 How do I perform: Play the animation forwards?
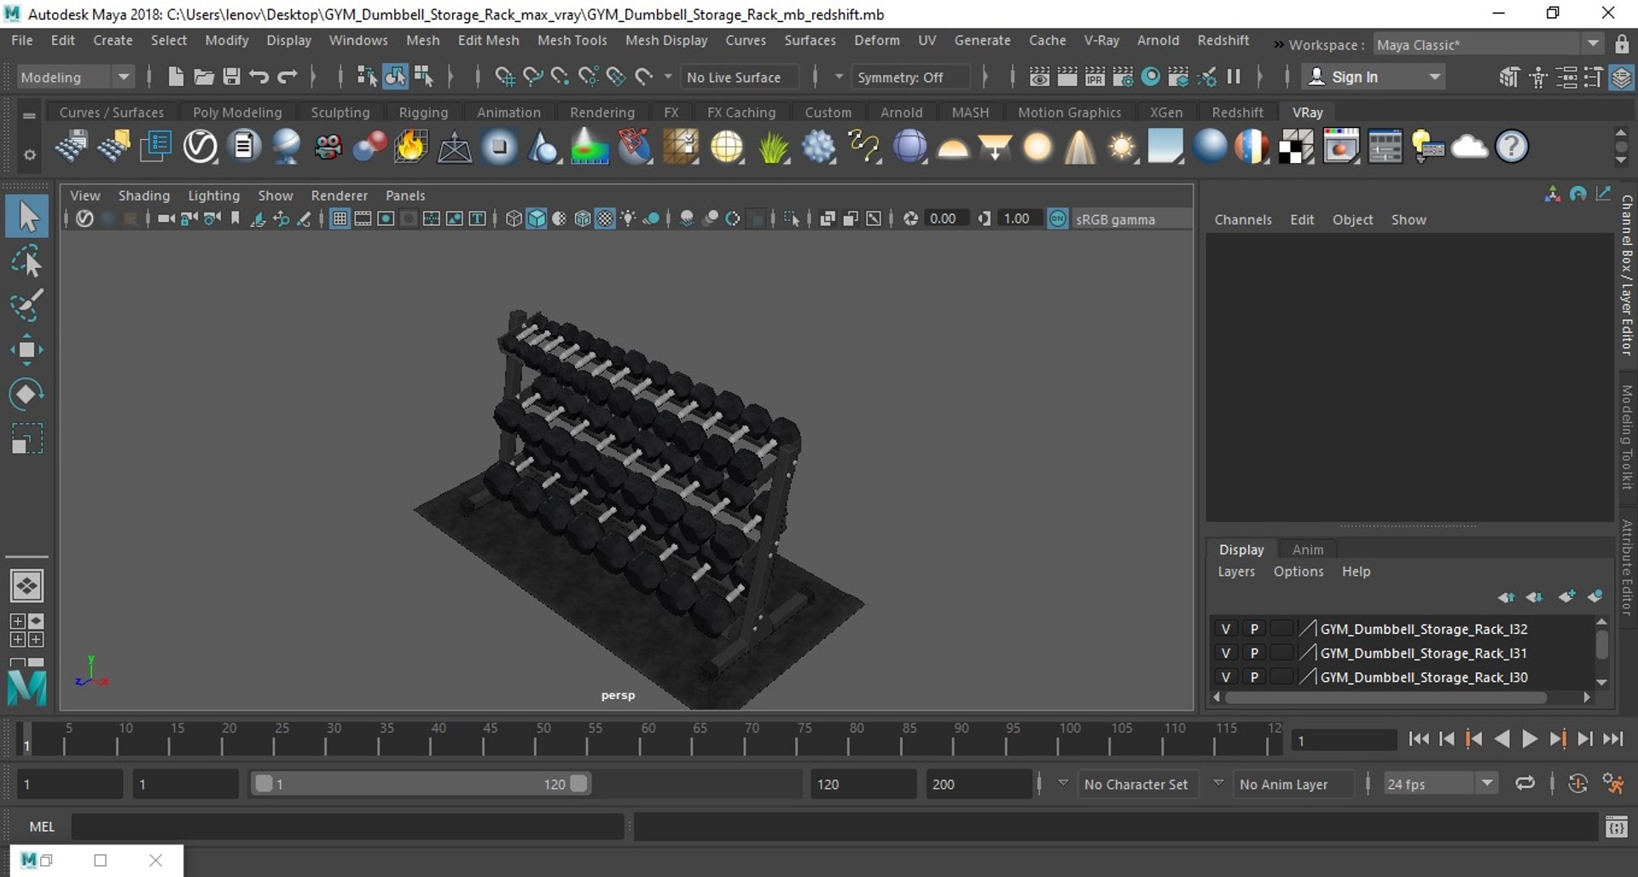[x=1530, y=740]
